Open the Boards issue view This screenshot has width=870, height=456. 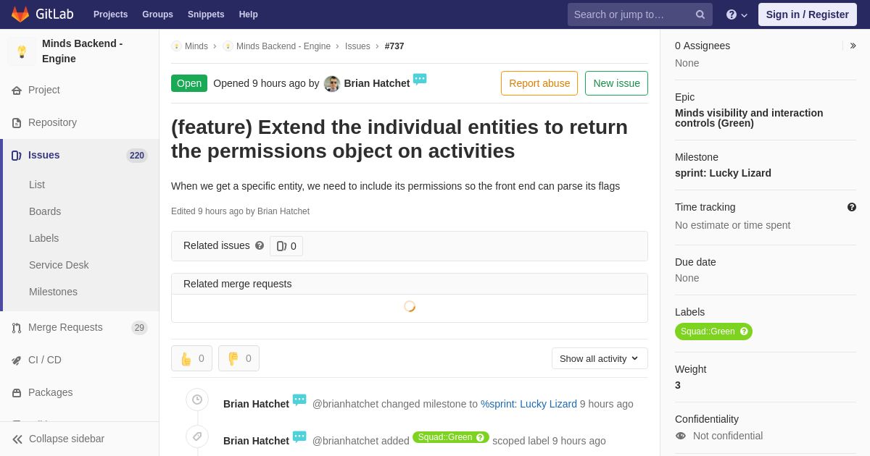[45, 211]
